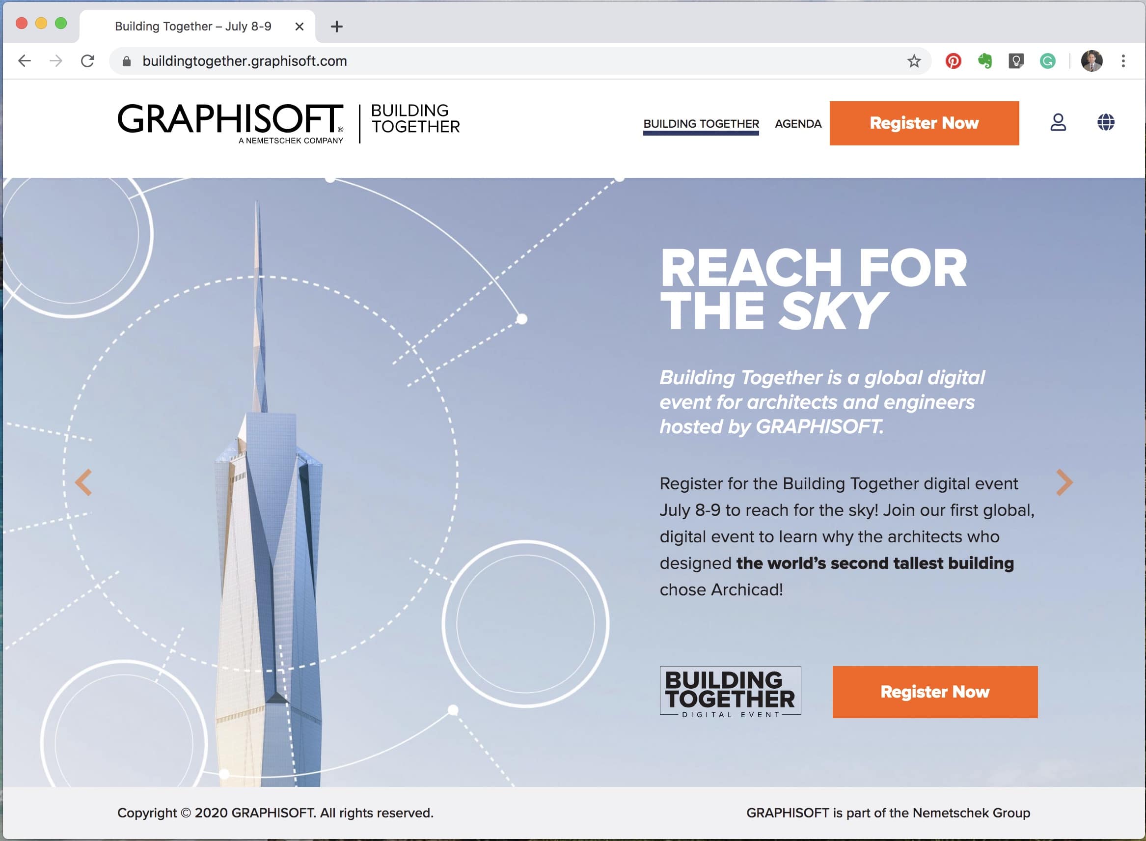
Task: Click the address bar URL field
Action: pos(458,61)
